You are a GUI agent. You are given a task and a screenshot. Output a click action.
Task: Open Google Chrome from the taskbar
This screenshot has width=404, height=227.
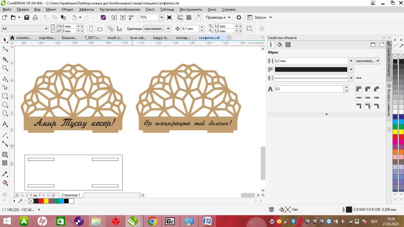pos(152,221)
